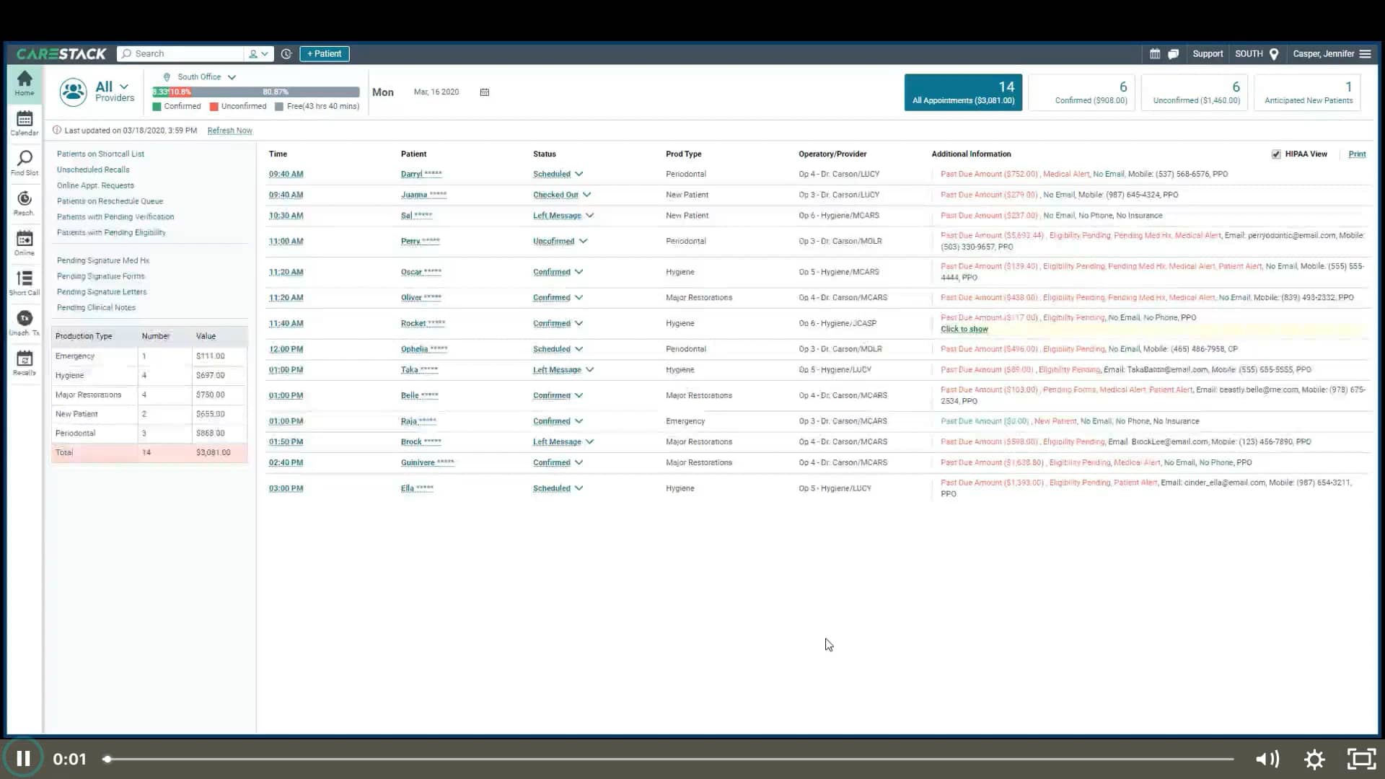Select the Find Slot tool
The height and width of the screenshot is (779, 1385).
[x=24, y=162]
